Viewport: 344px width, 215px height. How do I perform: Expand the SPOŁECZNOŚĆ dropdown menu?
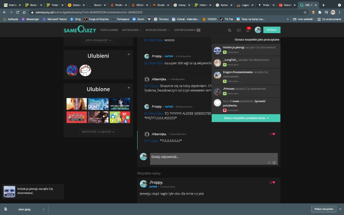pyautogui.click(x=158, y=30)
